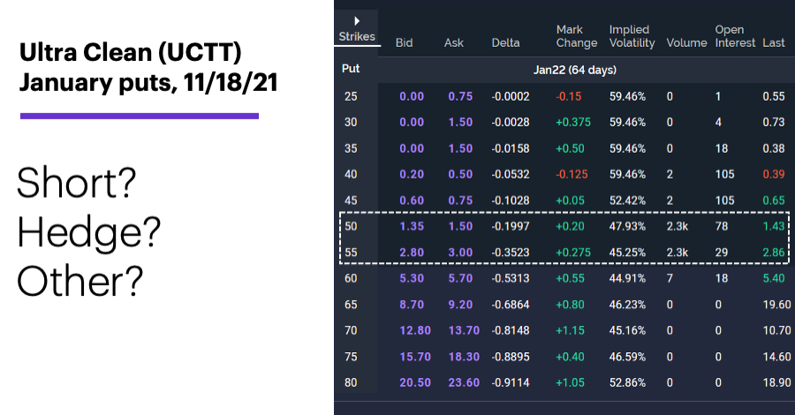Click the 2.3k volume on the 55 strike
This screenshot has width=795, height=415.
pyautogui.click(x=678, y=253)
